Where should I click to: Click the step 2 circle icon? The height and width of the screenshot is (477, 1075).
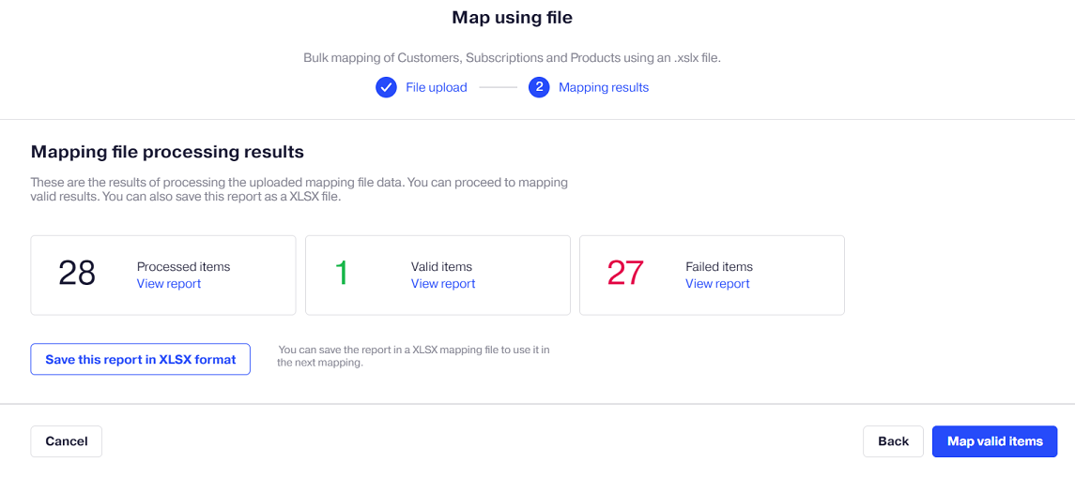[539, 87]
